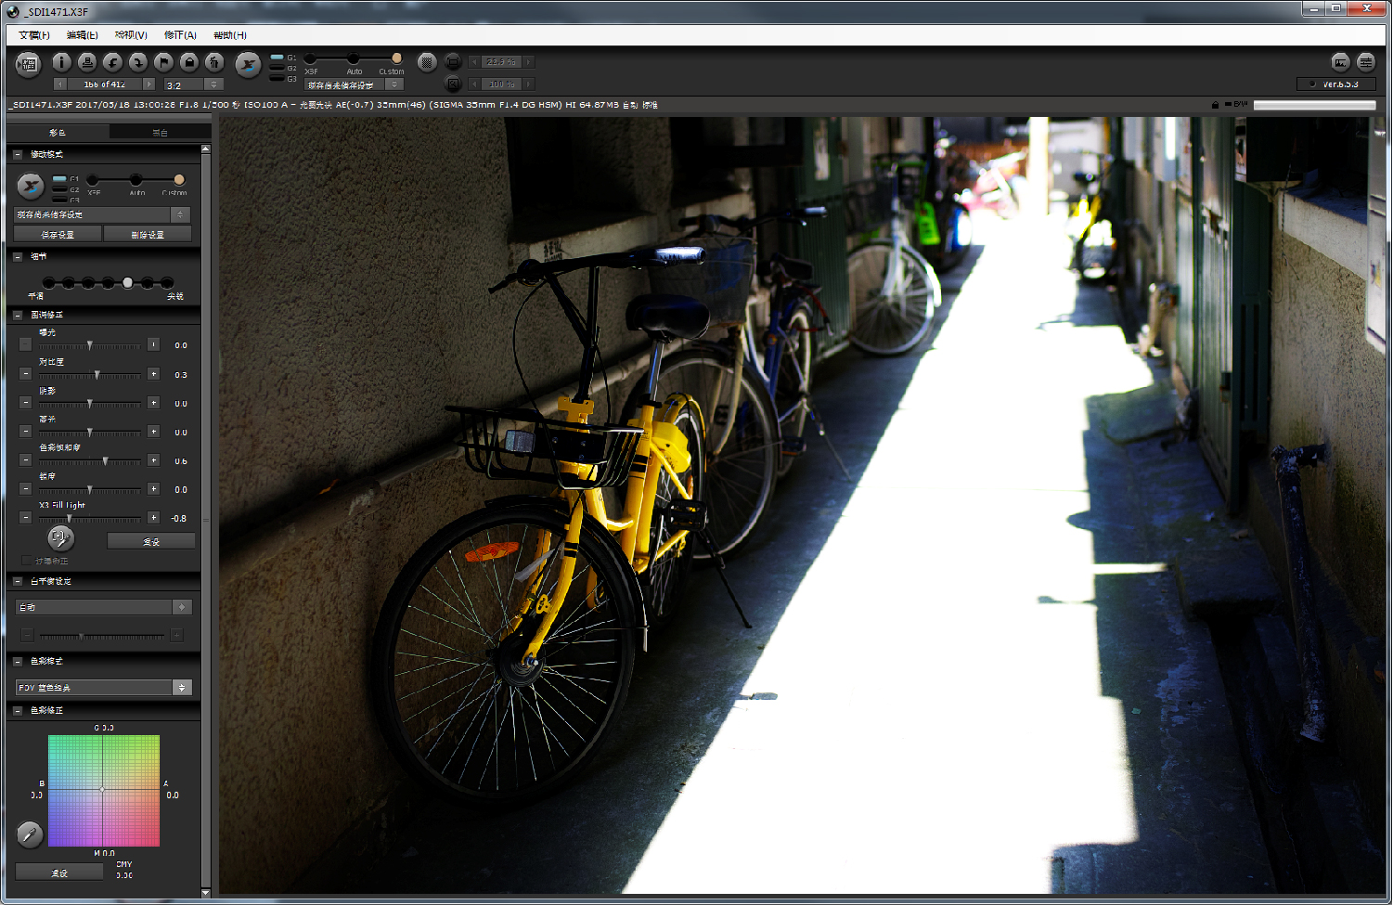Open the loupe grid icon in the toolbar

427,62
